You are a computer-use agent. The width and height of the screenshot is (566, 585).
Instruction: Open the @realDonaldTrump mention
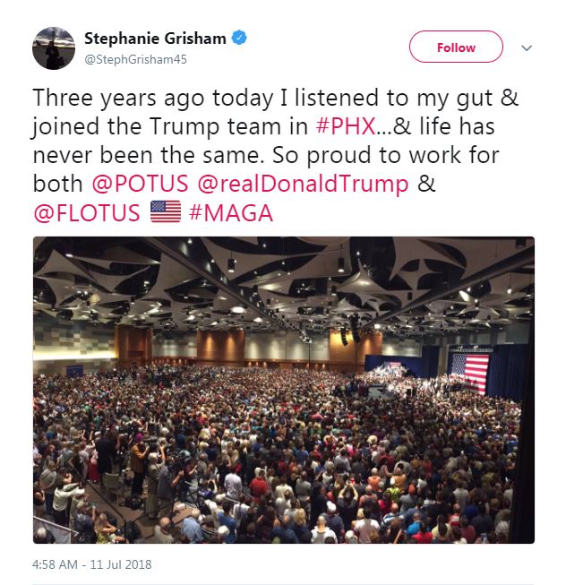[303, 185]
